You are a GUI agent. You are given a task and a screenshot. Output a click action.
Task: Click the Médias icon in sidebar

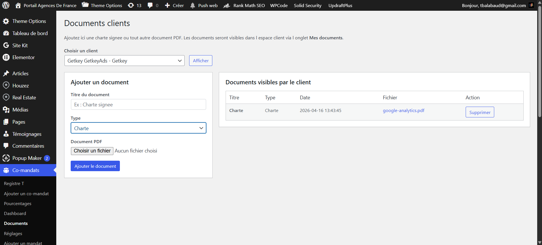pyautogui.click(x=6, y=110)
